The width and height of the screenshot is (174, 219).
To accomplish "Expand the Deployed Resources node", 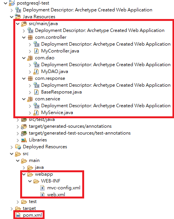I will (11, 147).
